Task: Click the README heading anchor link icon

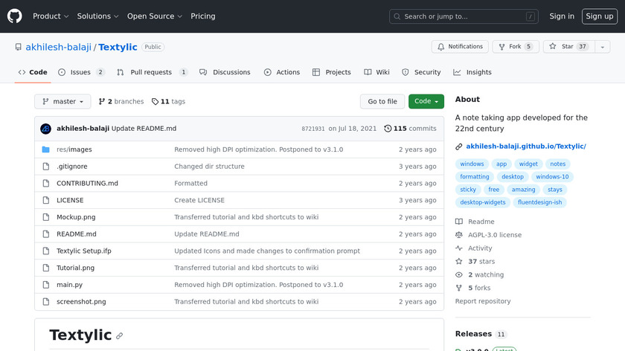Action: tap(119, 336)
